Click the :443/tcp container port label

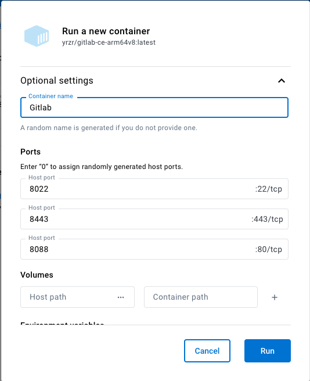pyautogui.click(x=267, y=219)
